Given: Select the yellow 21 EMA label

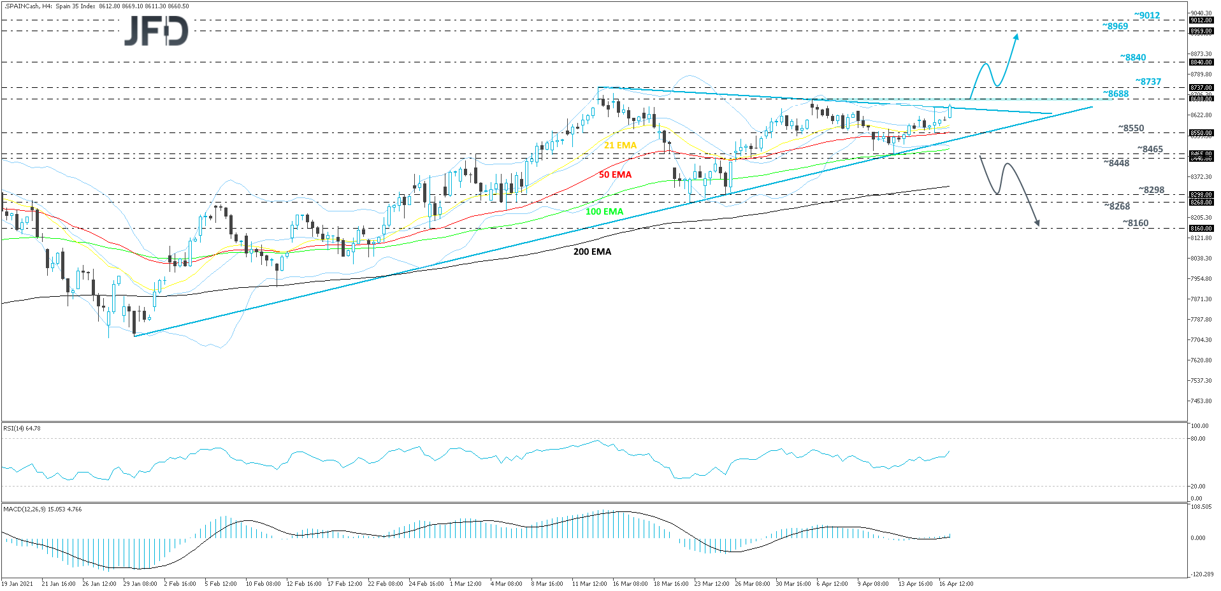Looking at the screenshot, I should (x=620, y=145).
